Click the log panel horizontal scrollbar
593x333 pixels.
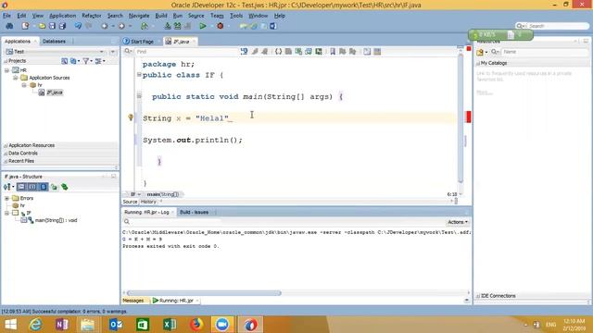[x=204, y=293]
